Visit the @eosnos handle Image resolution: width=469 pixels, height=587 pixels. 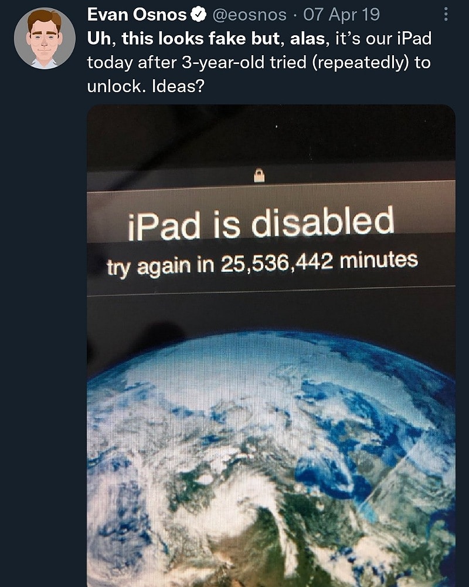[x=250, y=15]
